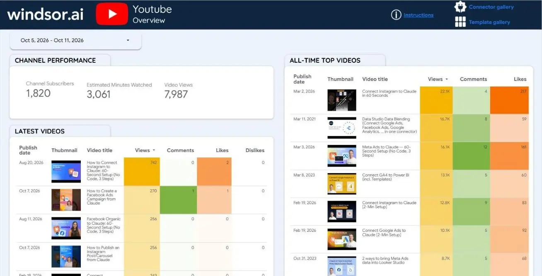Click title Connect GA4 to Power BI

pos(385,177)
